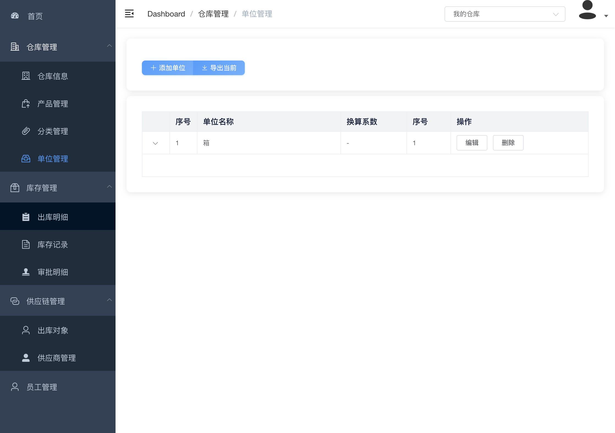The height and width of the screenshot is (433, 615).
Task: Expand the table row for 箱
Action: point(155,143)
